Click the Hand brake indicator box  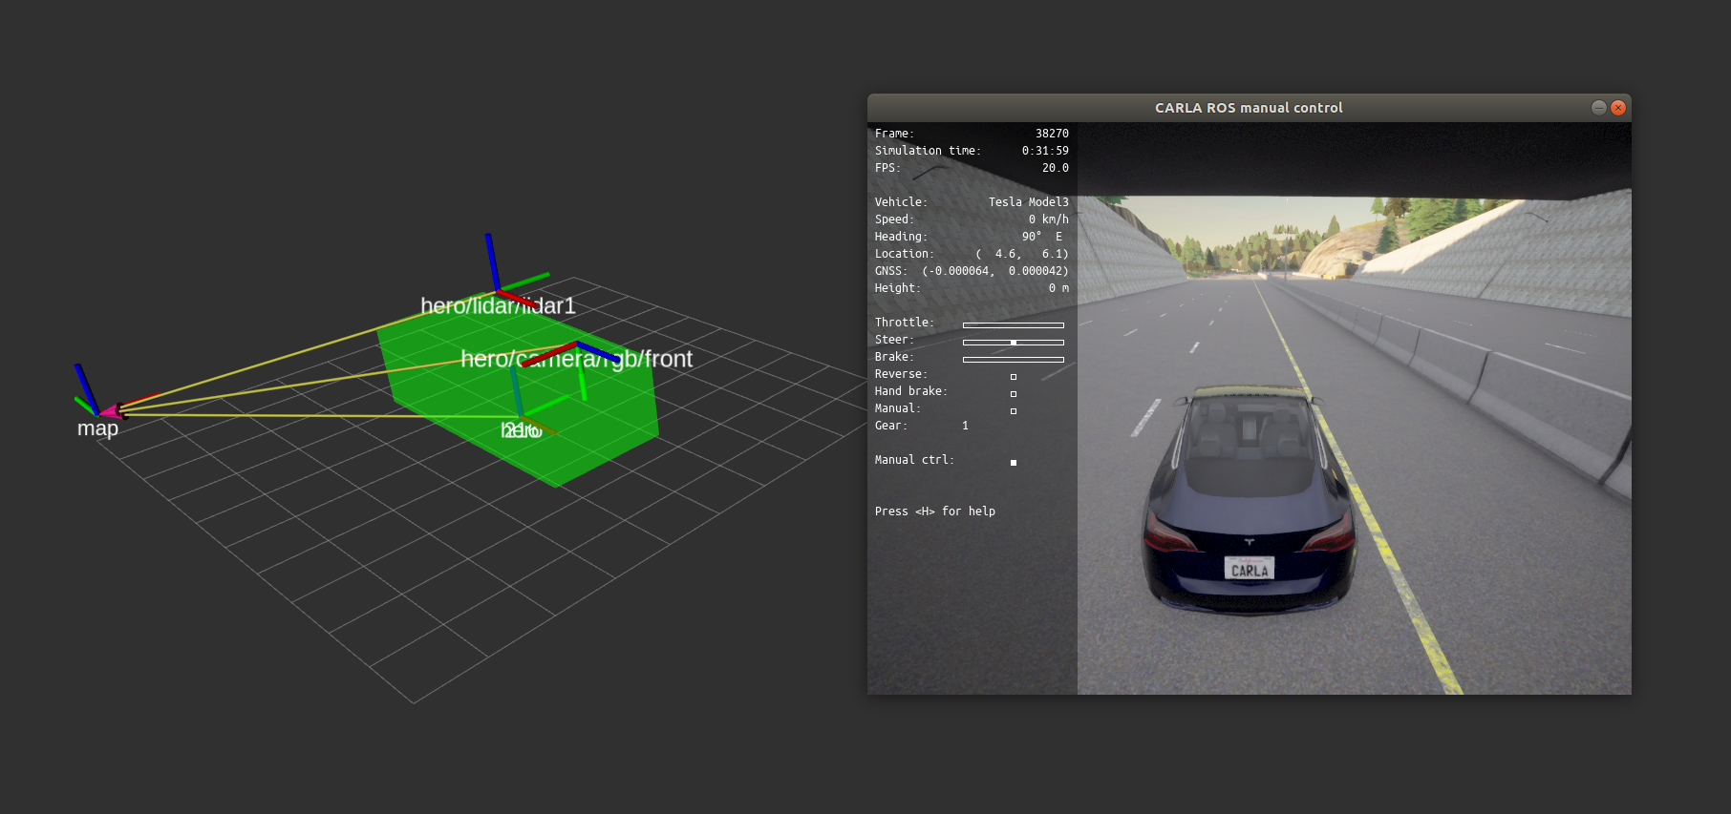tap(1014, 394)
